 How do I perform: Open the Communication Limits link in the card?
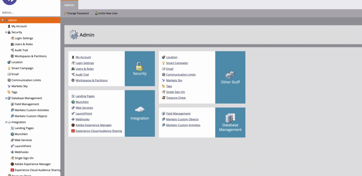coord(181,75)
